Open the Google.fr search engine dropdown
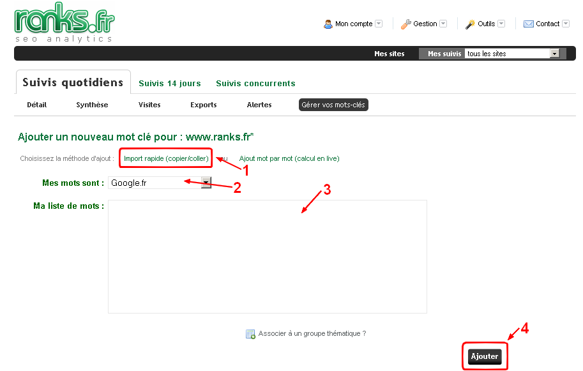This screenshot has height=371, width=583. [160, 183]
